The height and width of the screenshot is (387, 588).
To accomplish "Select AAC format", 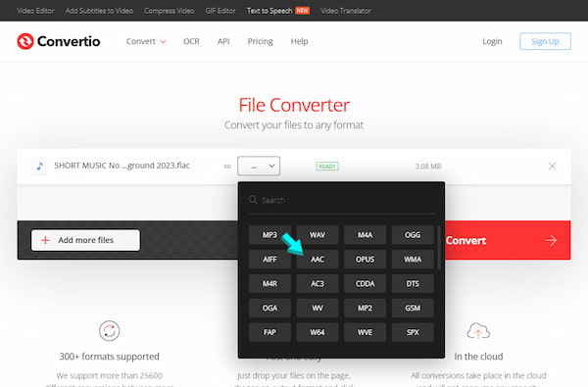I will pyautogui.click(x=318, y=260).
